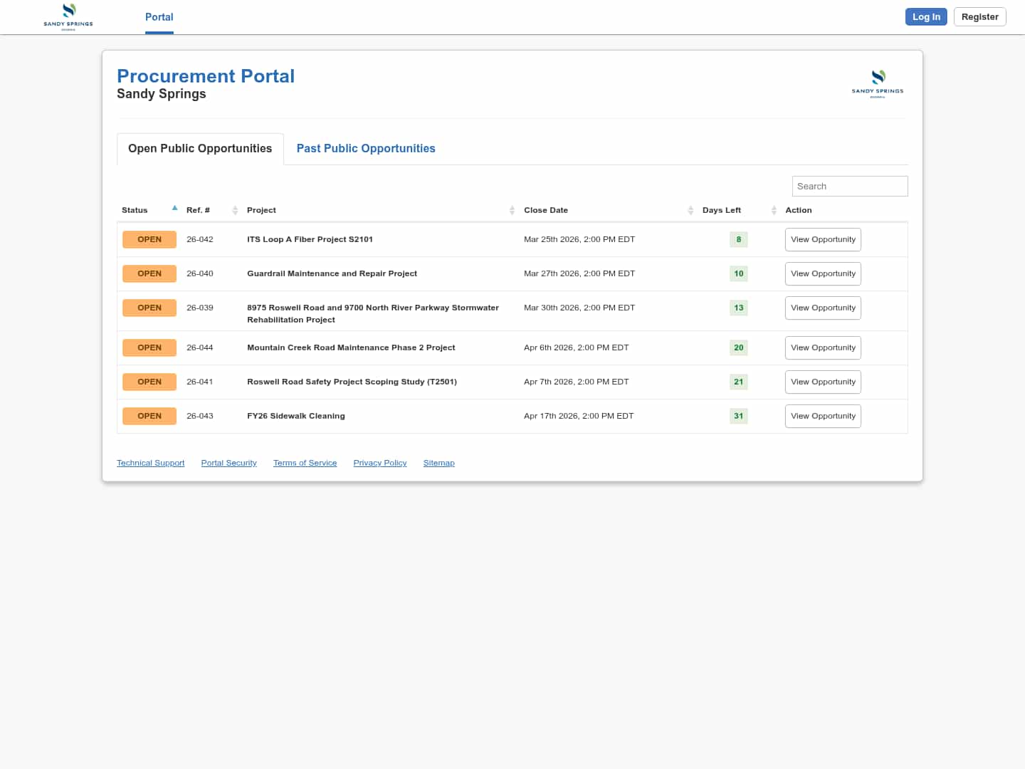Open the Portal navigation tab

coord(159,17)
